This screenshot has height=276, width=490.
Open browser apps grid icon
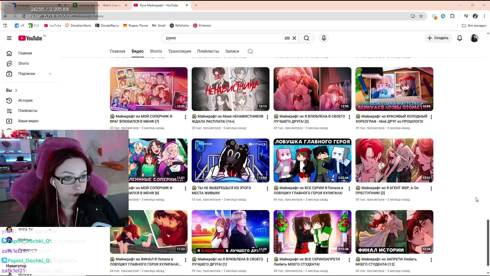click(5, 26)
